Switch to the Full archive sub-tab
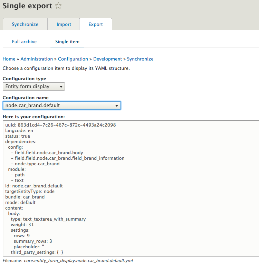Image resolution: width=259 pixels, height=268 pixels. (24, 41)
